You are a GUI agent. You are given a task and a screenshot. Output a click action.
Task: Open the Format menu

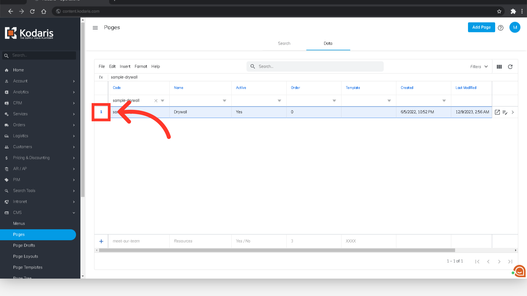point(141,66)
